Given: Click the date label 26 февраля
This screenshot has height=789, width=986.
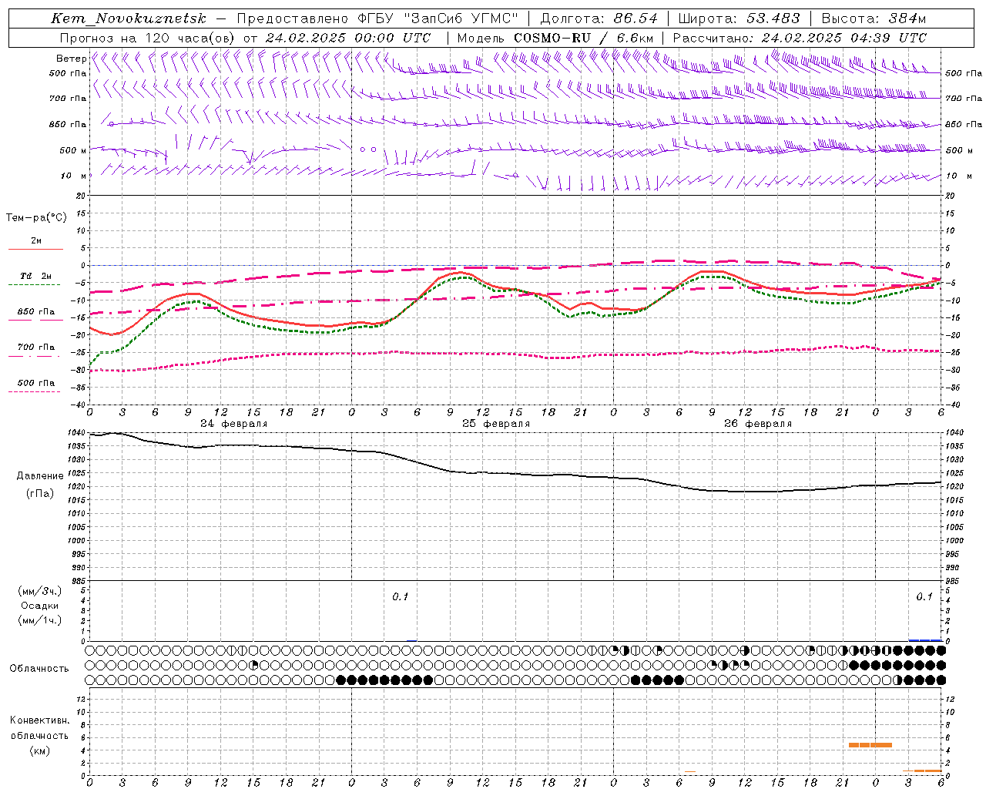Looking at the screenshot, I should click(x=758, y=424).
